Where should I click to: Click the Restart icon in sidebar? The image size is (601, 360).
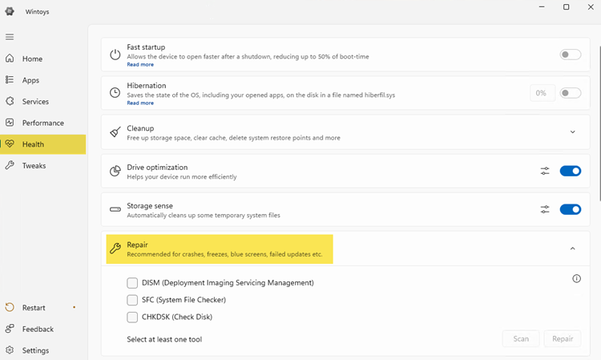tap(10, 307)
